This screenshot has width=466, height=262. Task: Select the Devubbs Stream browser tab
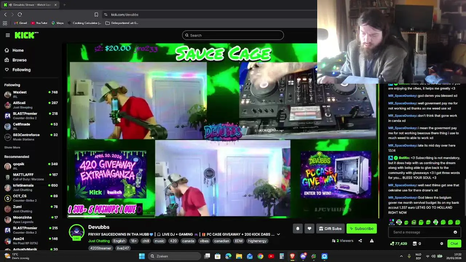(29, 5)
